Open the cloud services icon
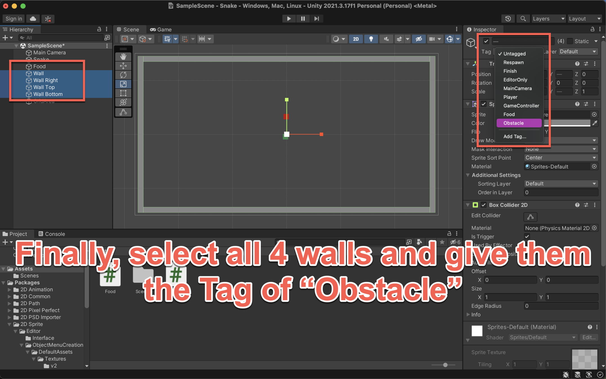 (x=33, y=19)
